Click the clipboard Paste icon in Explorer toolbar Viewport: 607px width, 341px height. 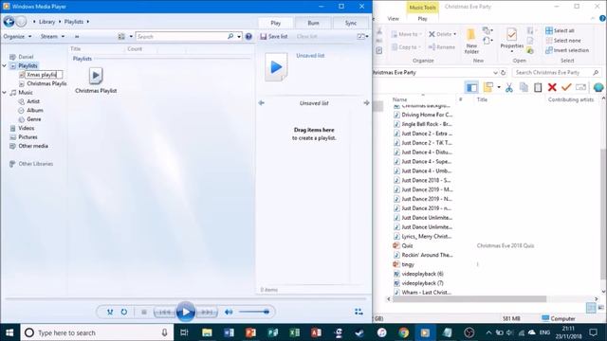point(538,87)
